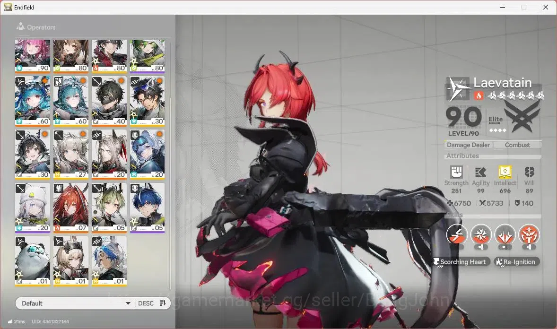
Task: Select the blue-hooded level 20 operator card
Action: tap(147, 155)
